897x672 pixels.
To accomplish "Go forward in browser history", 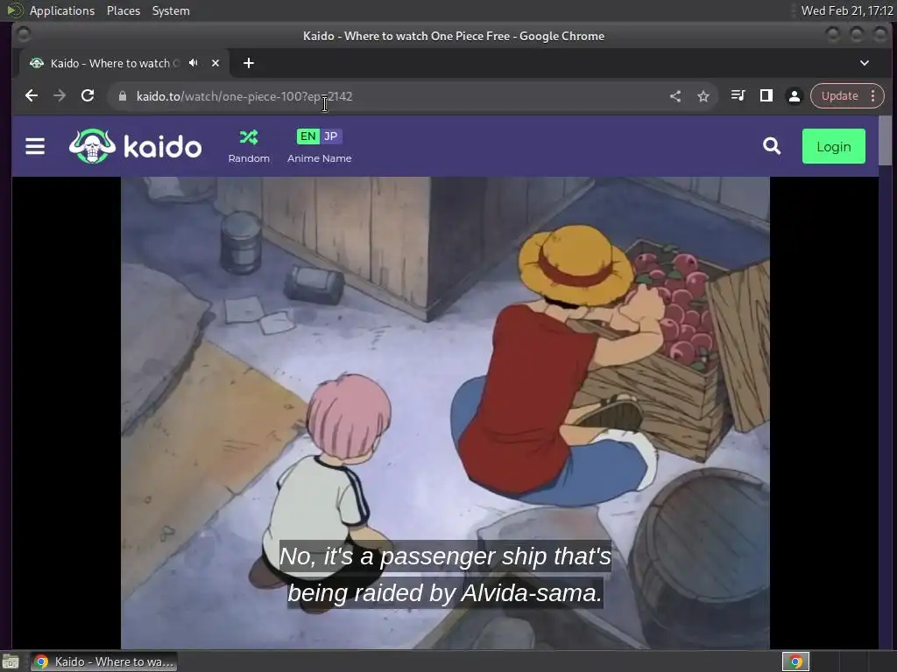I will click(60, 96).
